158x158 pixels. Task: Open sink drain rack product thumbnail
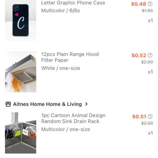click(21, 133)
